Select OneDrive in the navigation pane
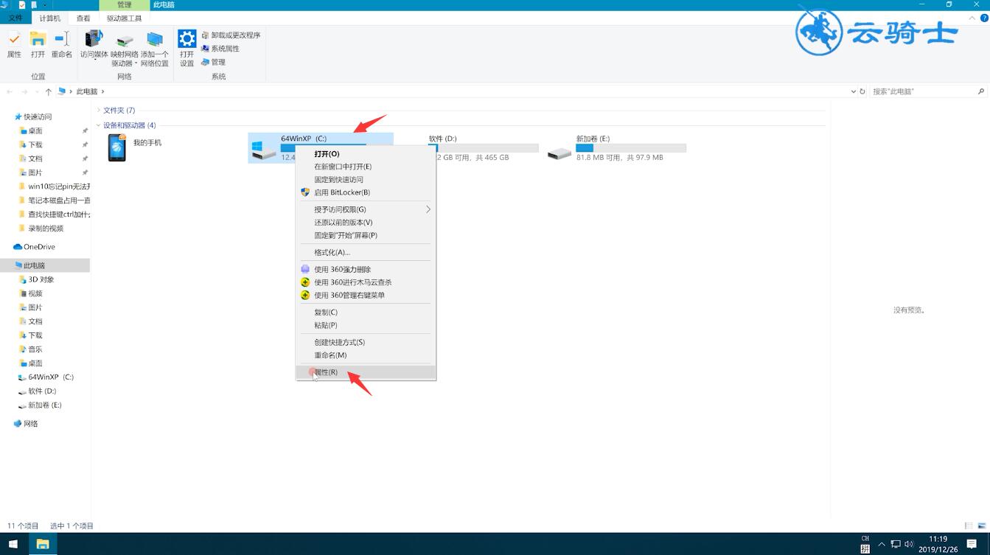This screenshot has height=555, width=990. pos(39,247)
